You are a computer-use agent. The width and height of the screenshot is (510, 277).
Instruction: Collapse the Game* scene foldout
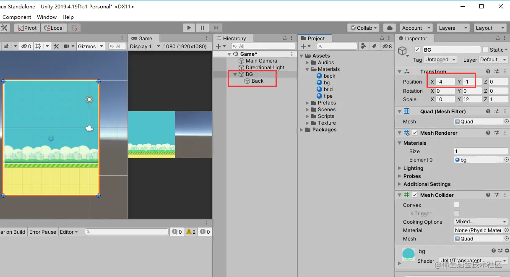pos(229,54)
